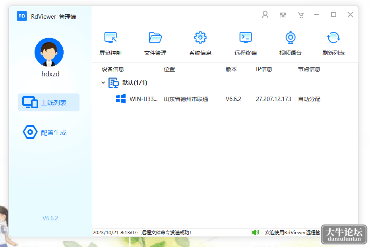Viewport: 370px width, 247px height.
Task: Click the device version cell V6.6.2
Action: pyautogui.click(x=233, y=99)
